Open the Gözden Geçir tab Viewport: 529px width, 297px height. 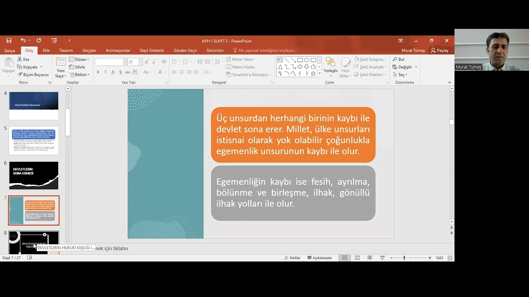185,50
